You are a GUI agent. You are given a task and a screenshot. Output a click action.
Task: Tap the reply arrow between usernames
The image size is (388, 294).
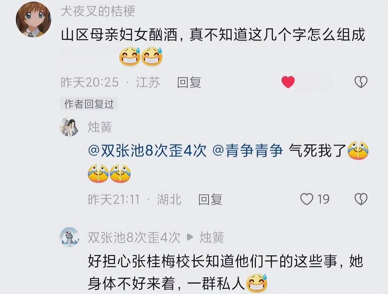(x=190, y=237)
